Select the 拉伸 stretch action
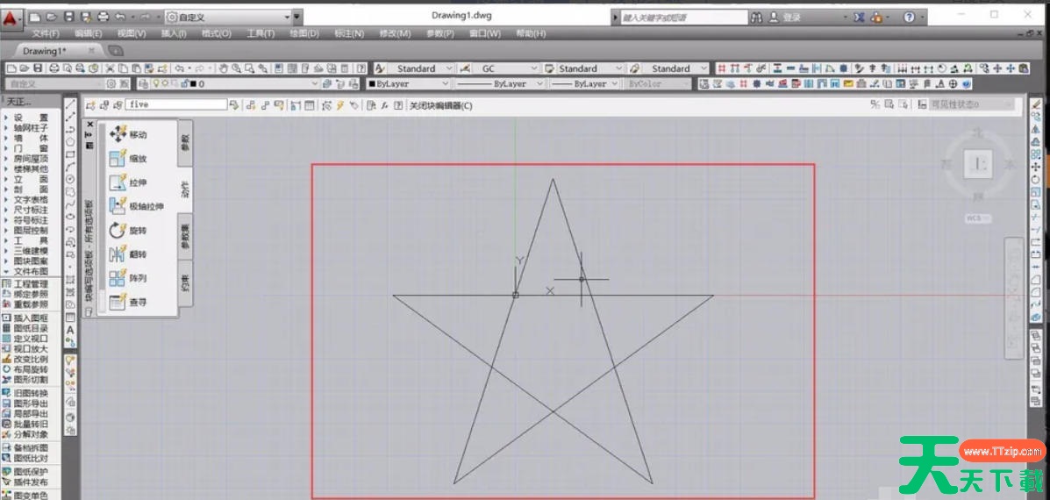Screen dimensions: 1050x500 tap(128, 182)
